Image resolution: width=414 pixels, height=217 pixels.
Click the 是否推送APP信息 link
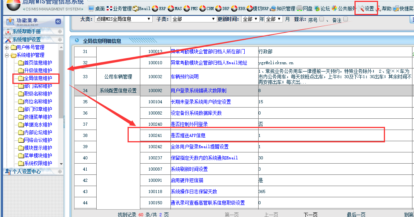188,135
